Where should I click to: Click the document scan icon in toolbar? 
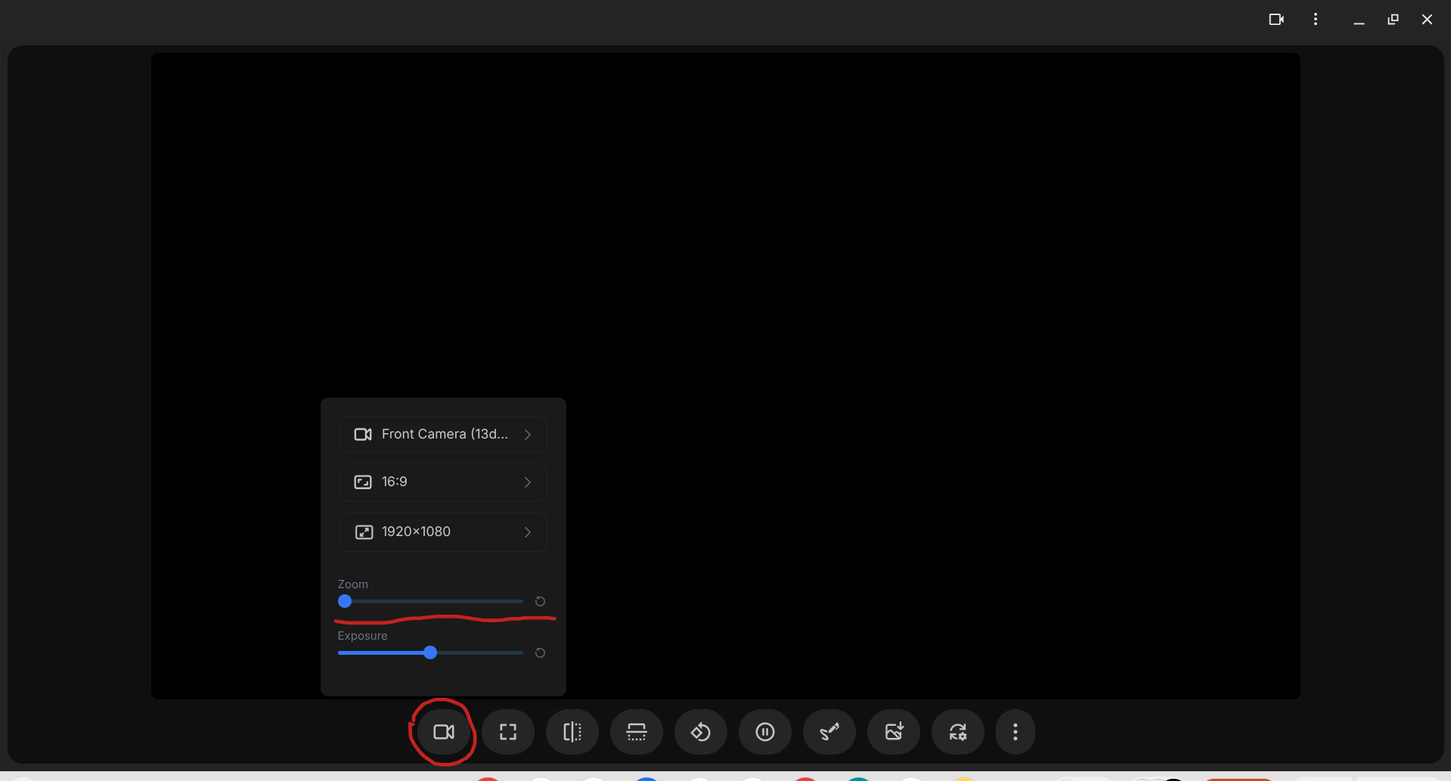(637, 732)
